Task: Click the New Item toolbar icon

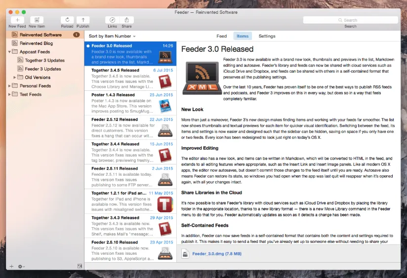Action: tap(37, 20)
